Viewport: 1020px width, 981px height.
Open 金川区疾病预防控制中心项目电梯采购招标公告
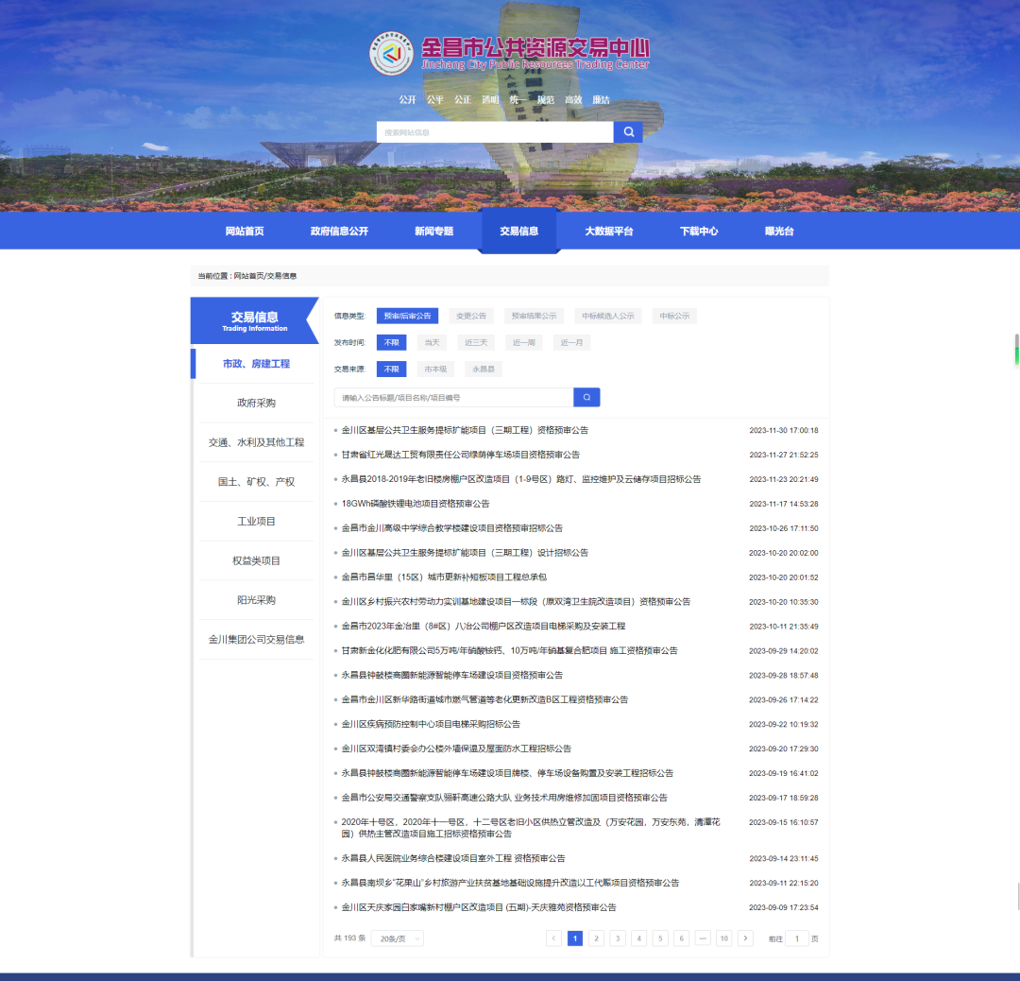431,724
